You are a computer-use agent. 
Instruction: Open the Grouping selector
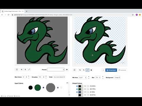coord(41,77)
